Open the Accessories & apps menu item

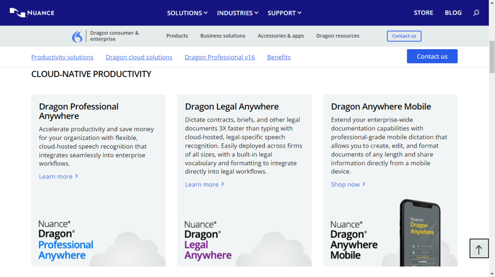pyautogui.click(x=281, y=36)
